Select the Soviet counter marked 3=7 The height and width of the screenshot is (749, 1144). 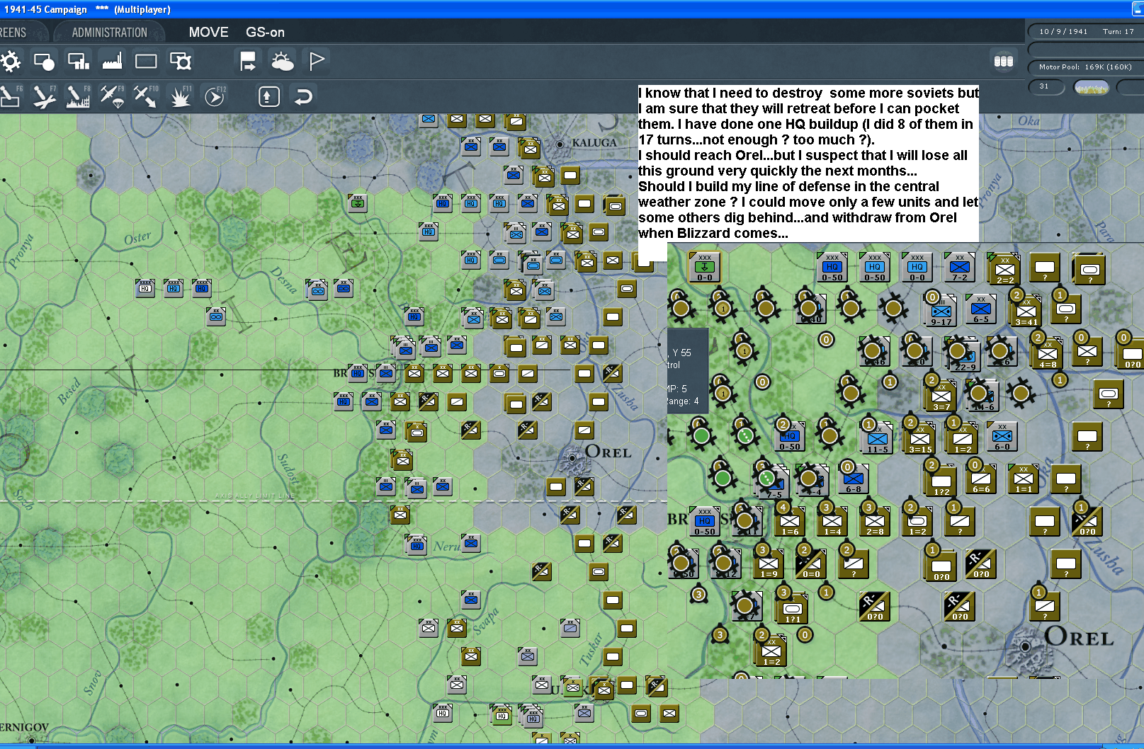941,396
